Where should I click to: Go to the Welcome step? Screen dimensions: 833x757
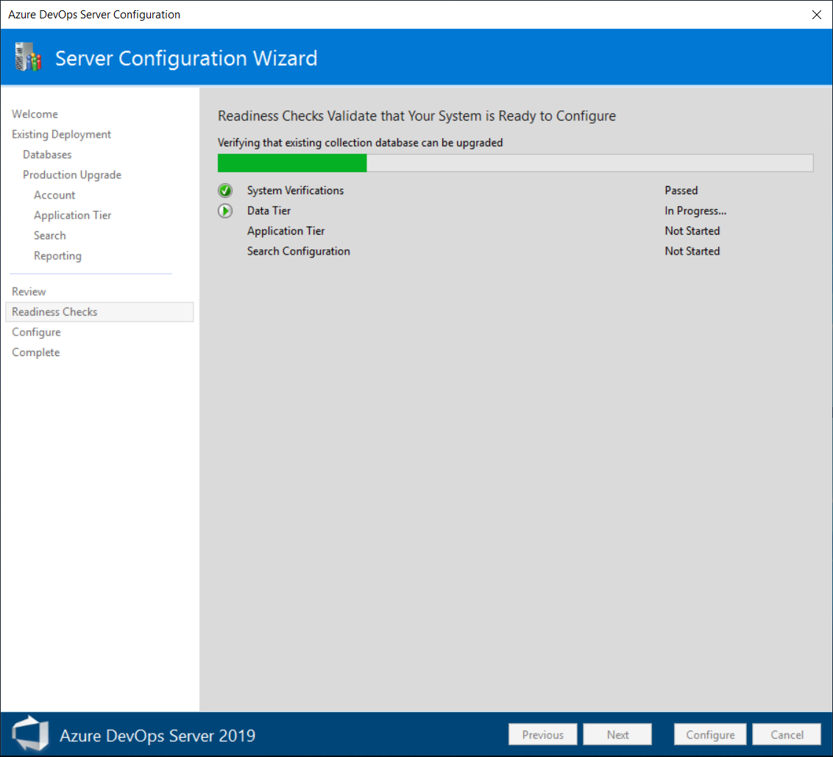(35, 114)
